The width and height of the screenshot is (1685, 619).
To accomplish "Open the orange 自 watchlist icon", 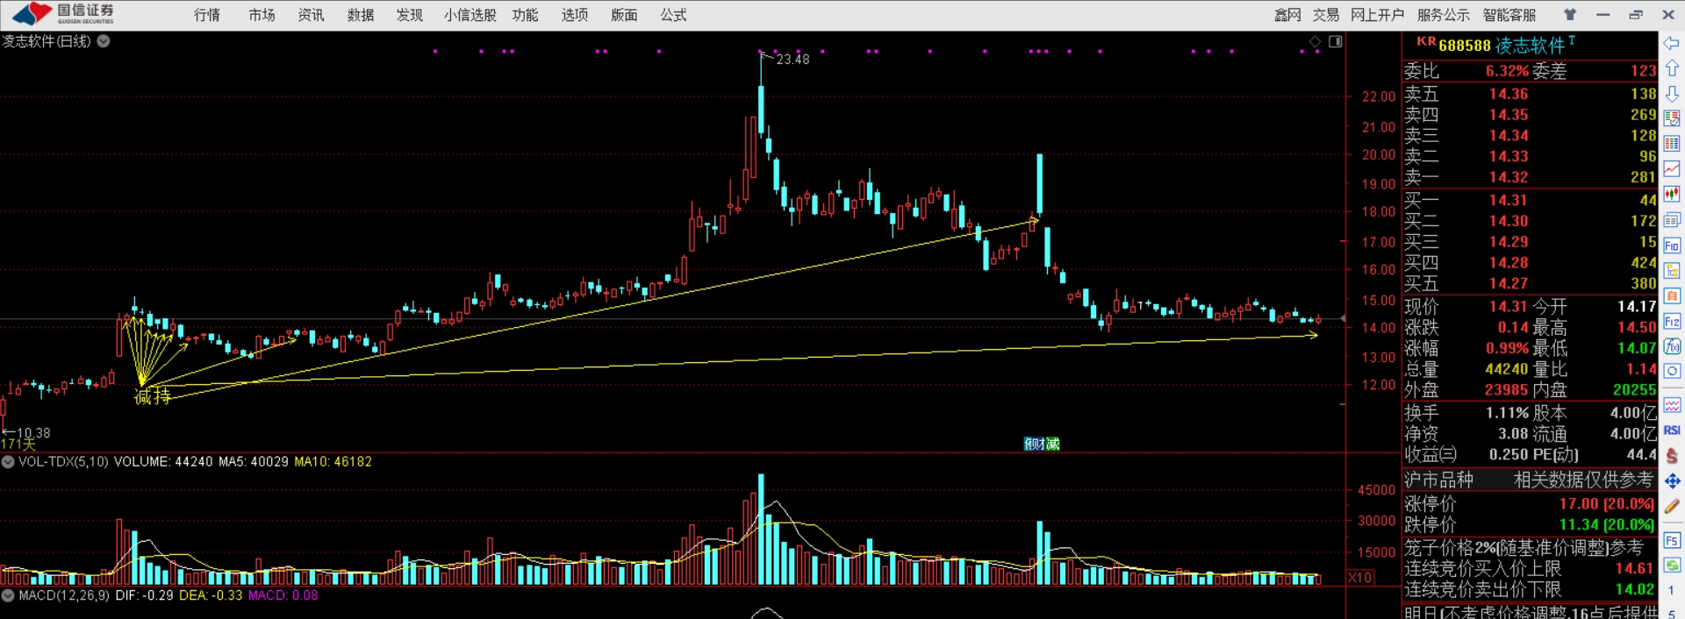I will coord(1672,296).
